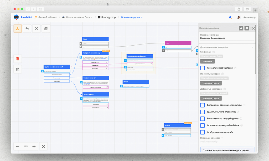Toggle Выполнение из текущей группы checkbox

tap(203, 119)
